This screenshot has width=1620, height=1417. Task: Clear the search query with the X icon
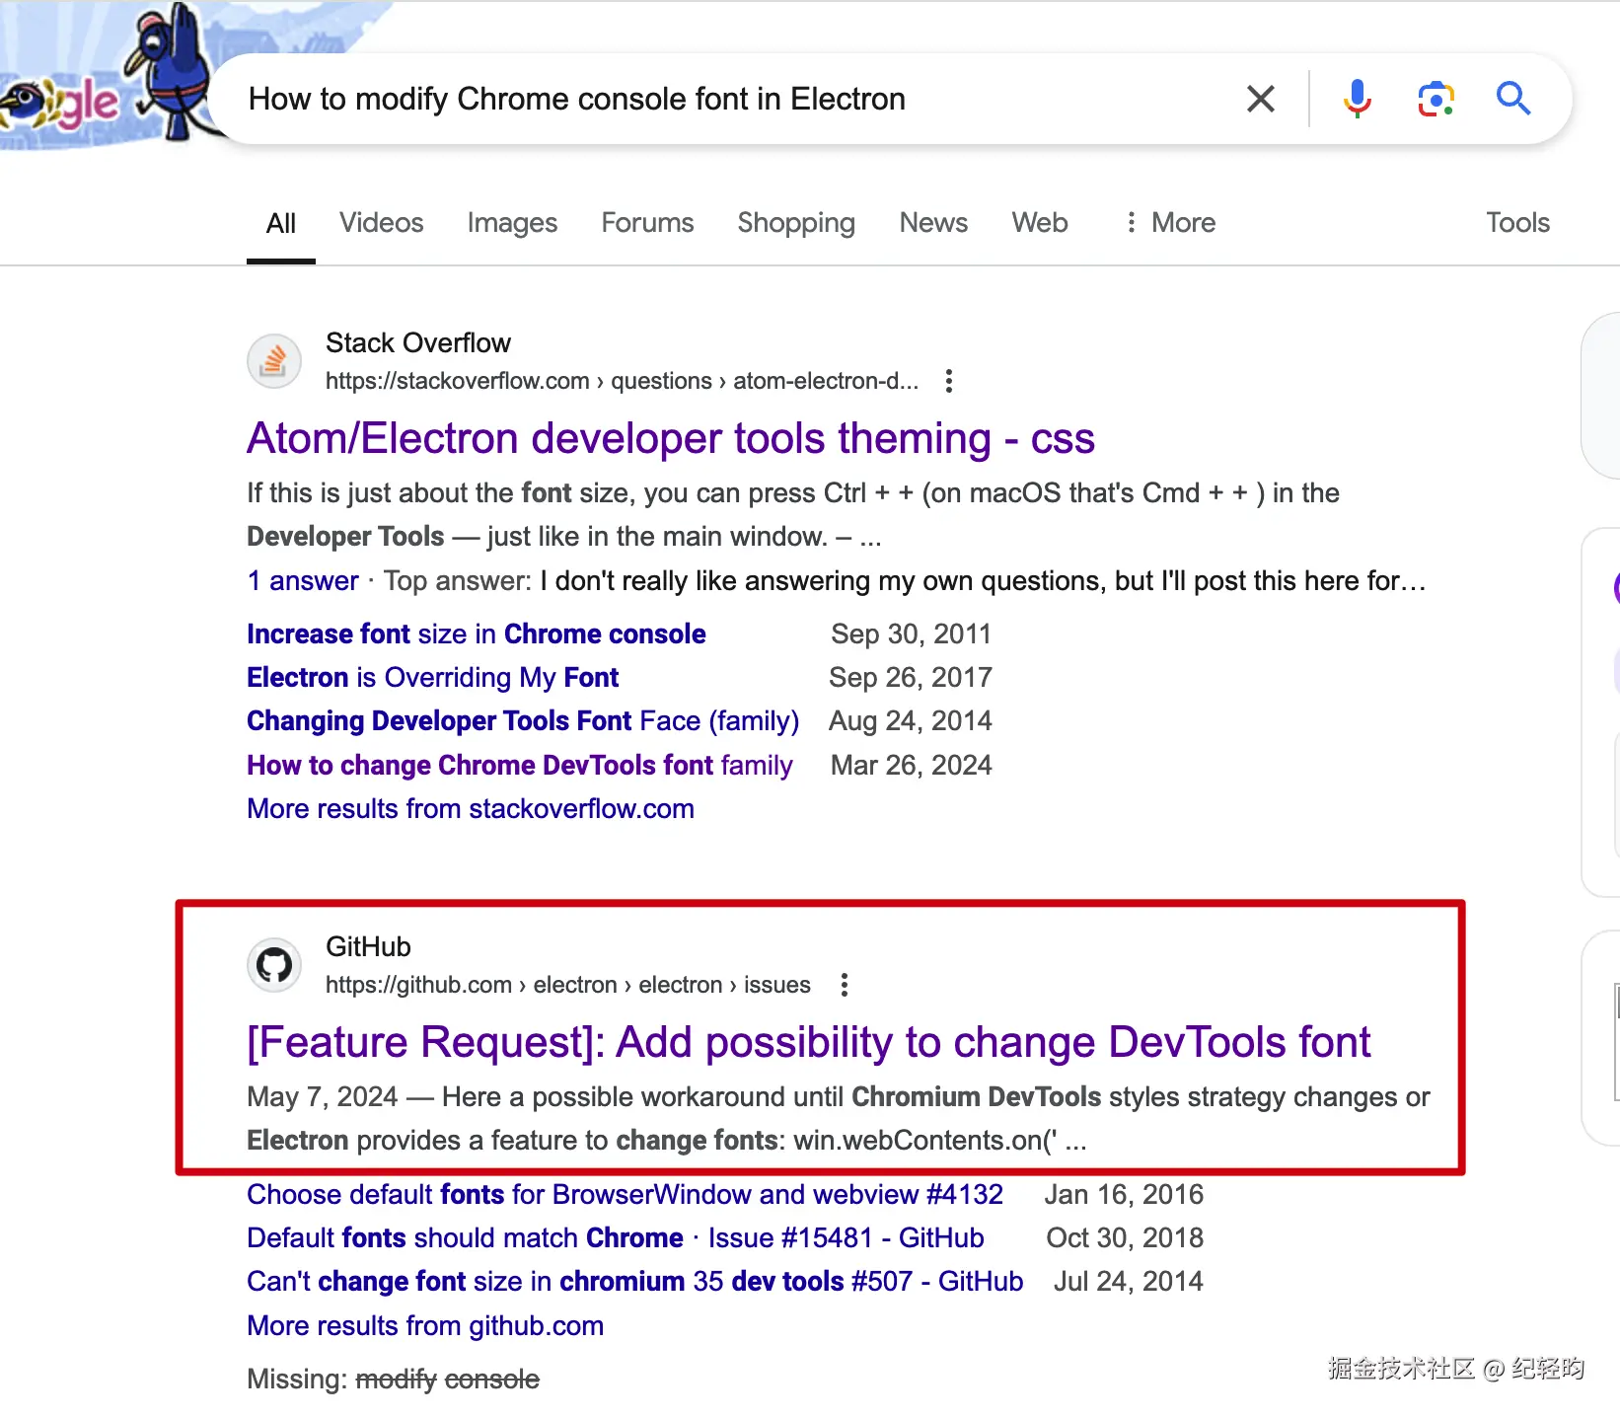click(x=1260, y=99)
